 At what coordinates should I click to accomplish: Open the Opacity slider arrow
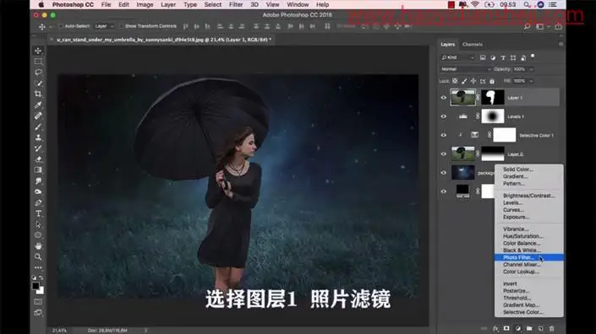pos(532,69)
